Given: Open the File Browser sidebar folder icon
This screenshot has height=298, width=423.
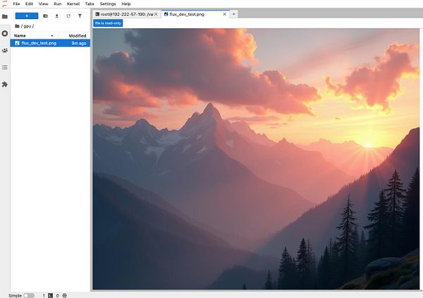Looking at the screenshot, I should [5, 16].
